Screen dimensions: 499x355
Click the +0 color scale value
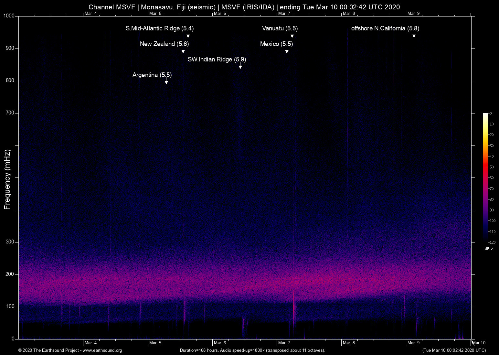[x=490, y=113]
